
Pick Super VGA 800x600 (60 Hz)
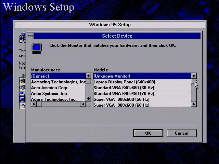click(142, 105)
